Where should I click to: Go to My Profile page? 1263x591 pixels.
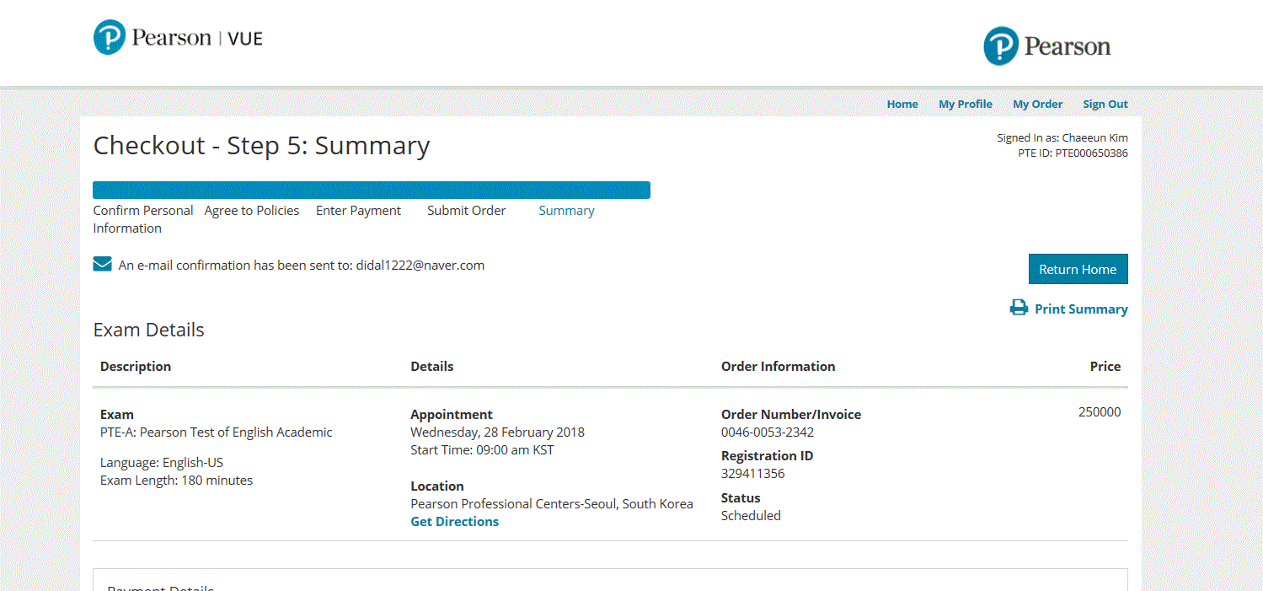[x=965, y=104]
